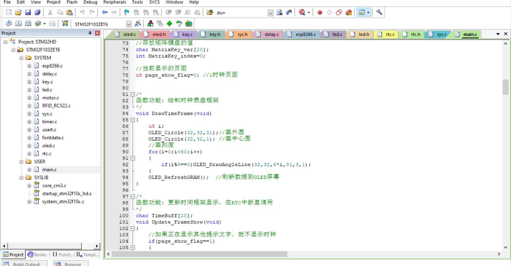Viewport: 511px width, 266px height.
Task: Switch to Functions panel tab
Action: pyautogui.click(x=63, y=255)
